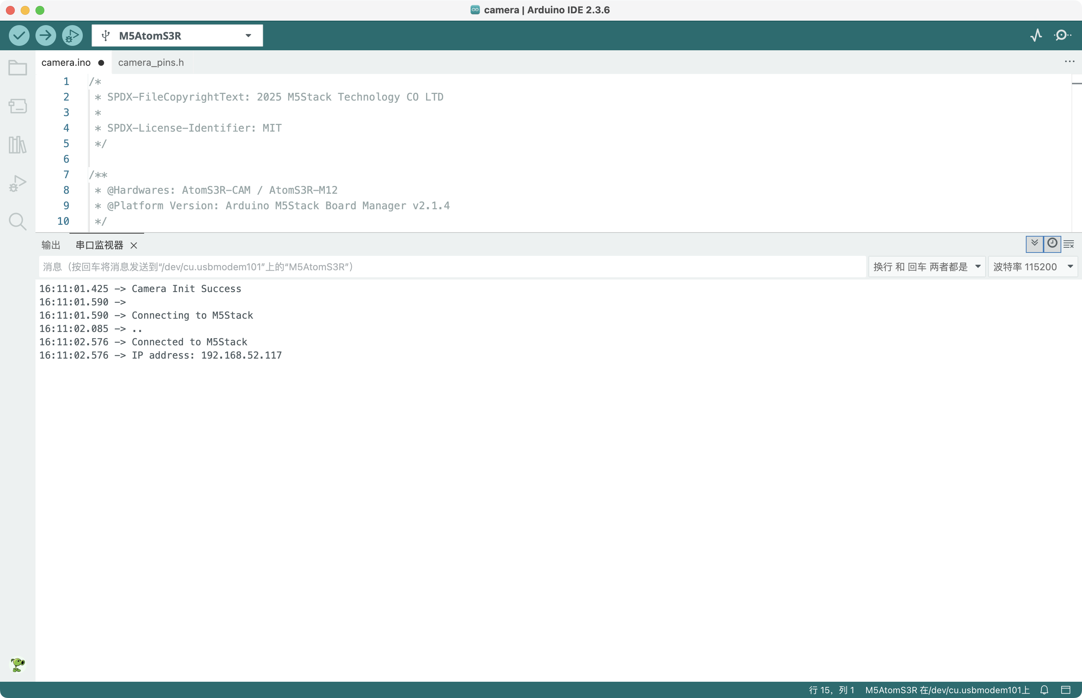Toggle the bottom panel icon in status bar
This screenshot has height=698, width=1082.
pos(1066,690)
